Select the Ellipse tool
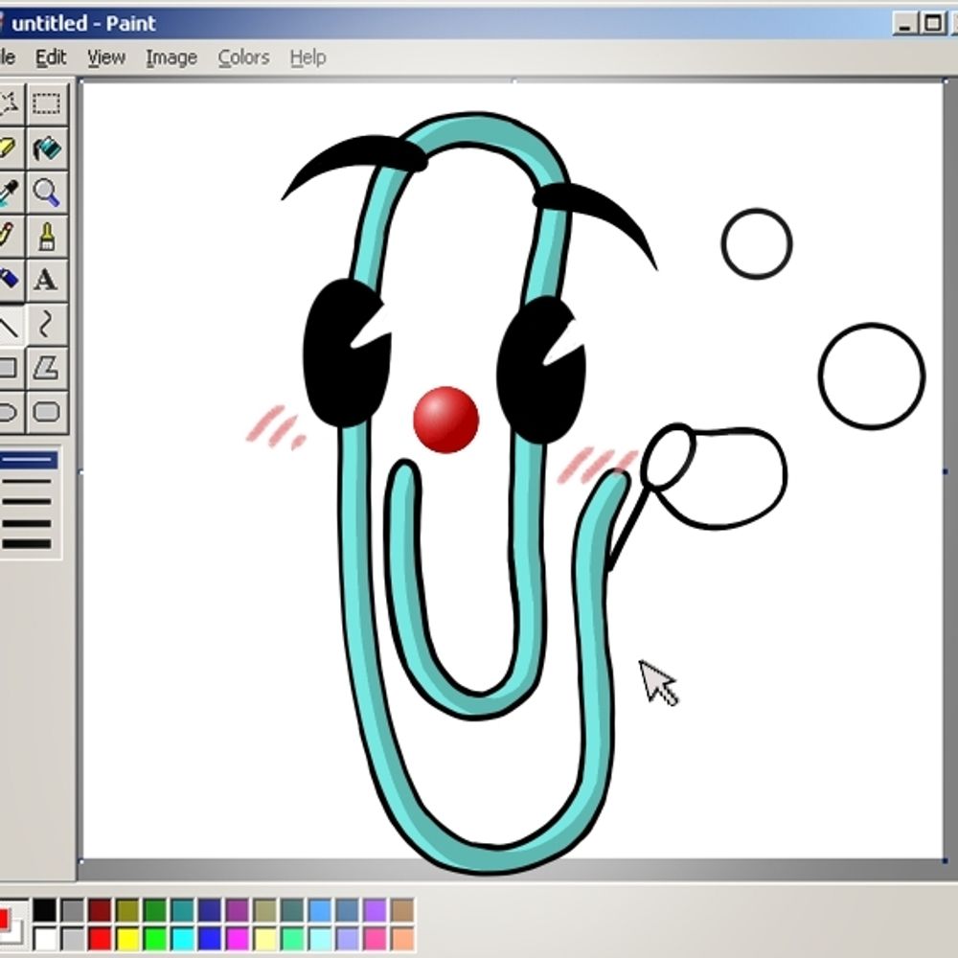 pos(11,412)
